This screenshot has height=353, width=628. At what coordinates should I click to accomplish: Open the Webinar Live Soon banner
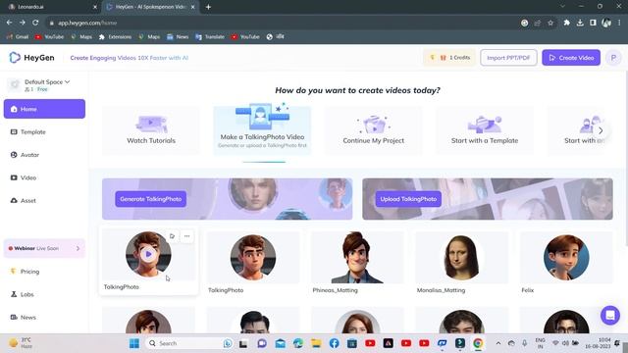pos(44,248)
